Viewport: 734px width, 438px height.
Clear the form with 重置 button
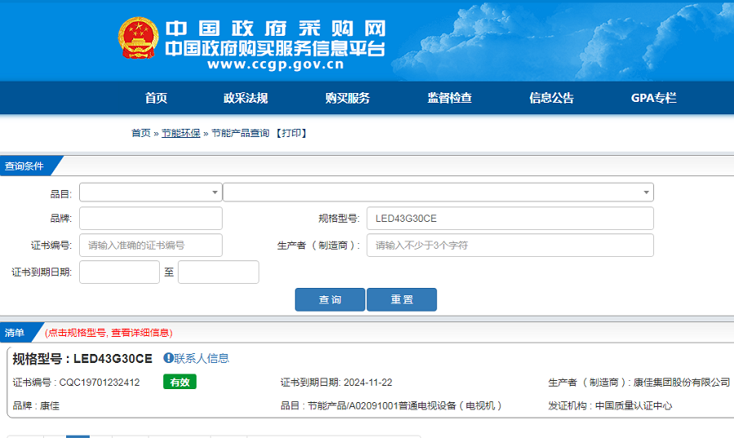[x=401, y=299]
